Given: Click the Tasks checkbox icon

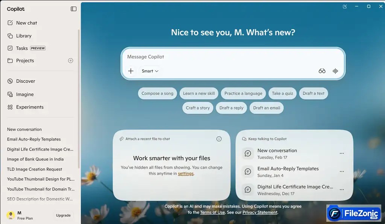Looking at the screenshot, I should [x=10, y=48].
